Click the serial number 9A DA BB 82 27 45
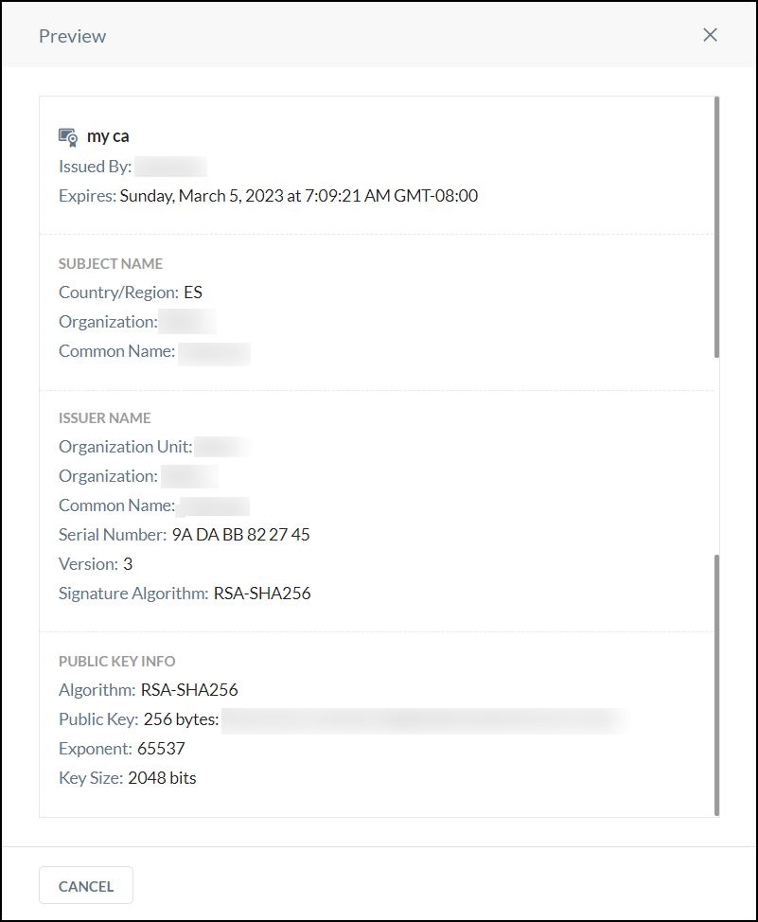The height and width of the screenshot is (922, 758). [240, 535]
